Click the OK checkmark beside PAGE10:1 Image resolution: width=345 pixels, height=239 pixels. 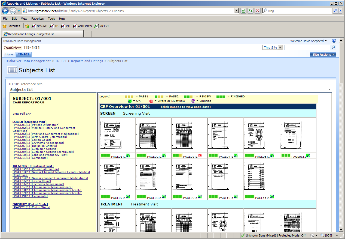236,197
